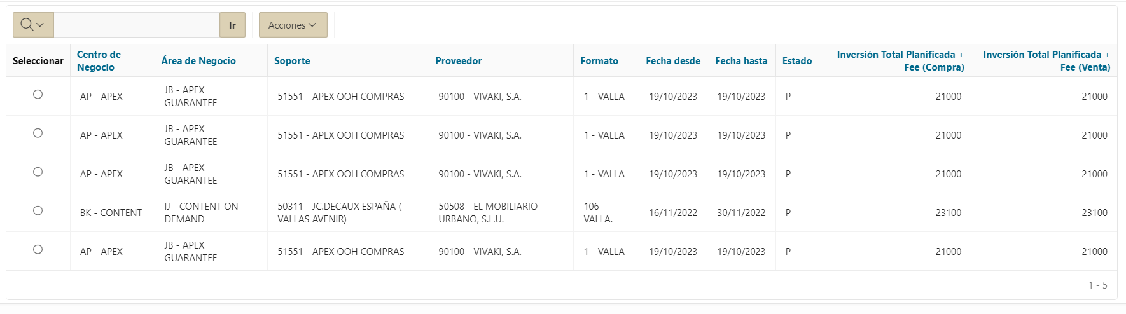Click Inversión Total Planificada + Fee (Compra) header
The image size is (1126, 314).
click(x=900, y=61)
